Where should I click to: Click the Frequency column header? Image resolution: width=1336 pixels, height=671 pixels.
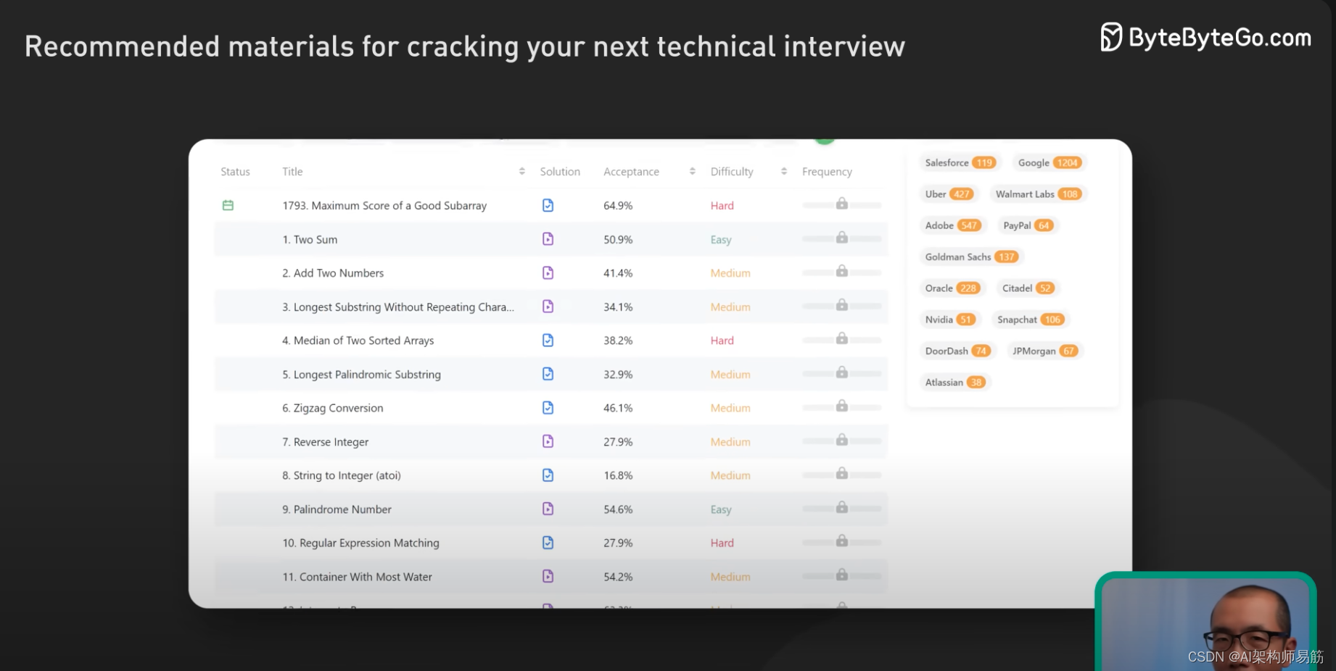(x=827, y=172)
